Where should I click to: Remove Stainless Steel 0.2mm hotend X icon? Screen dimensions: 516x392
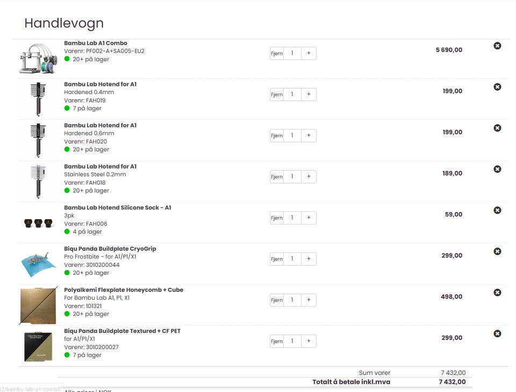497,169
